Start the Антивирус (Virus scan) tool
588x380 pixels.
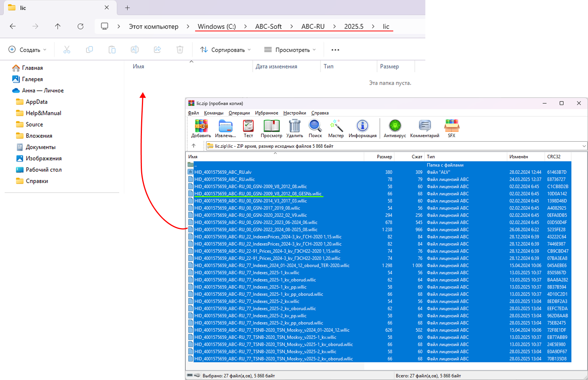[395, 128]
